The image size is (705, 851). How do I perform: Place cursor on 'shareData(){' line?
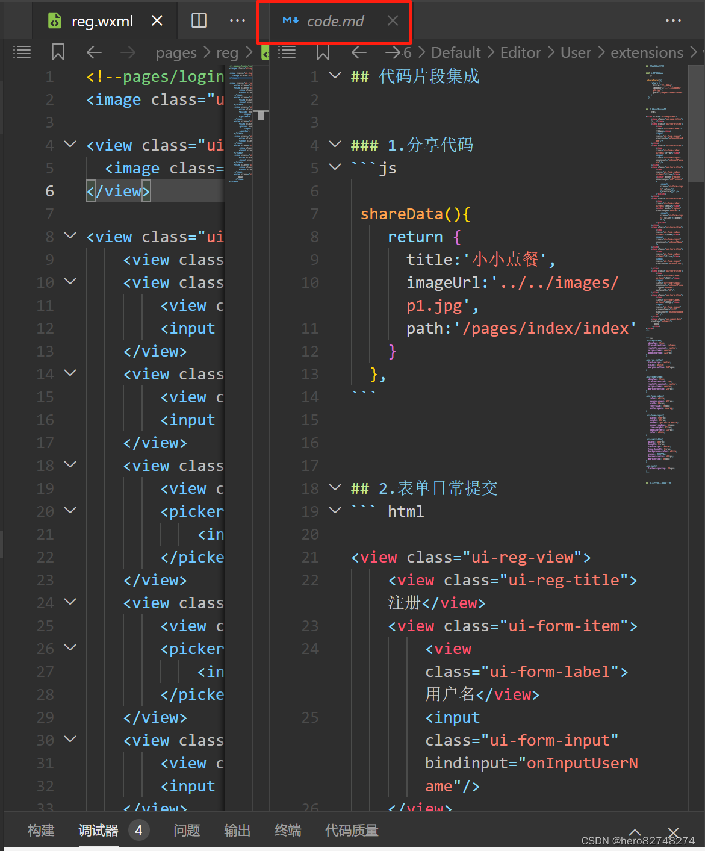(415, 214)
